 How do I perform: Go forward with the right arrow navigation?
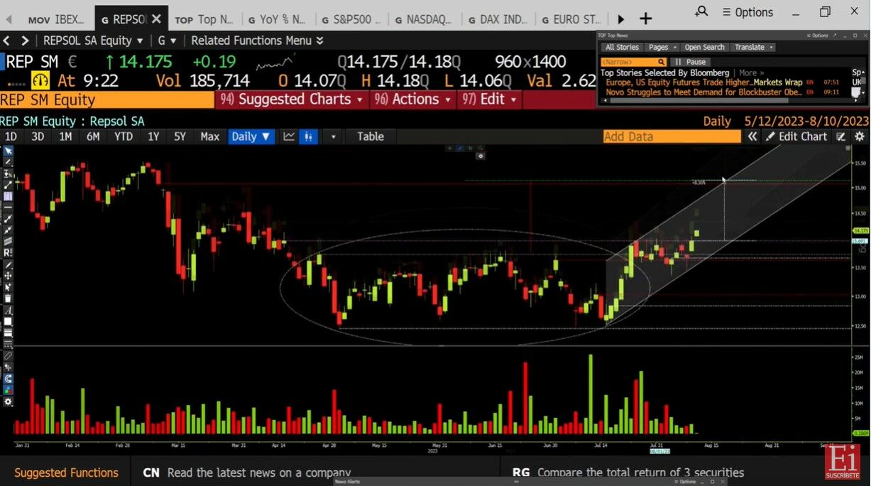click(25, 40)
